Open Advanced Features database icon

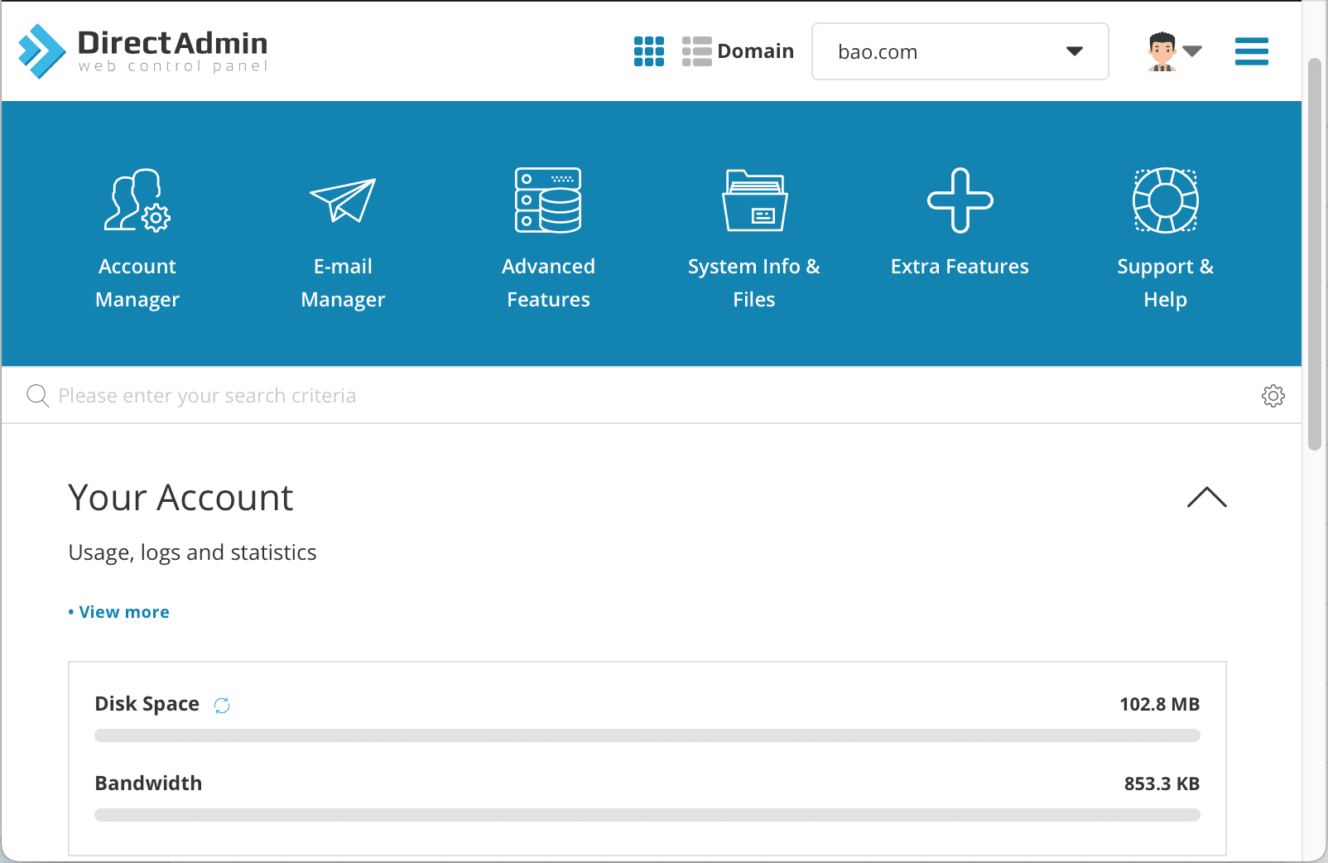coord(548,200)
